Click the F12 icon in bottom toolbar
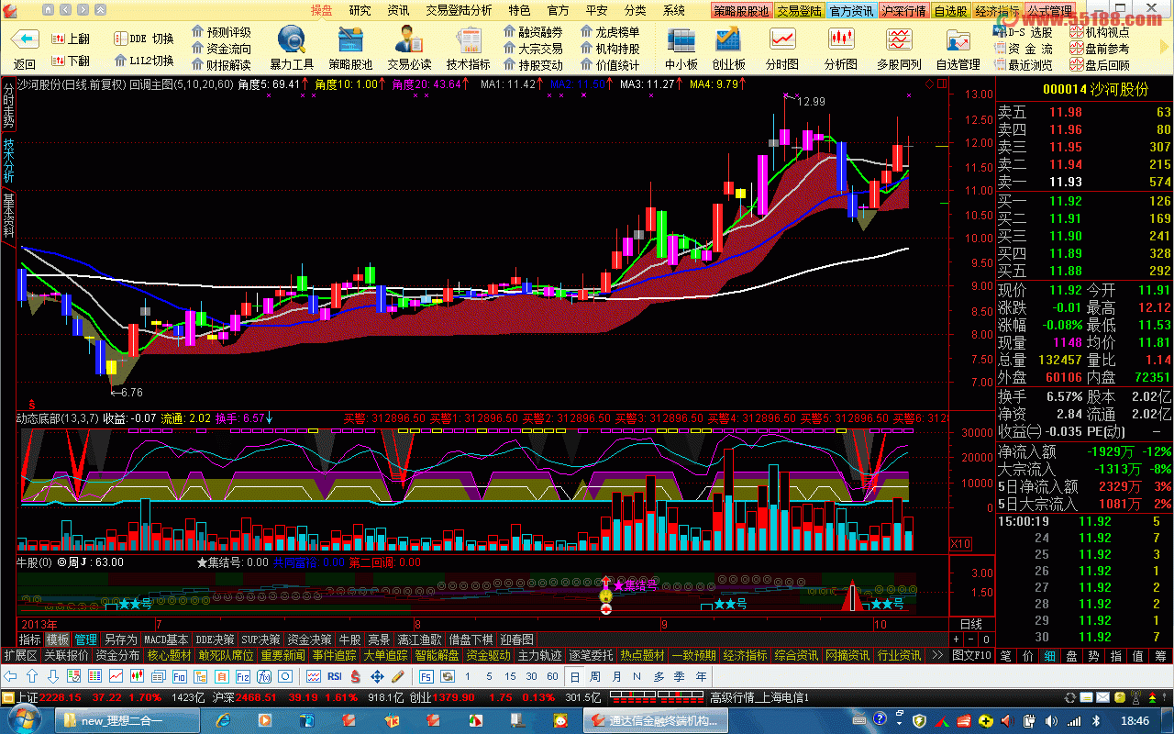 243,676
